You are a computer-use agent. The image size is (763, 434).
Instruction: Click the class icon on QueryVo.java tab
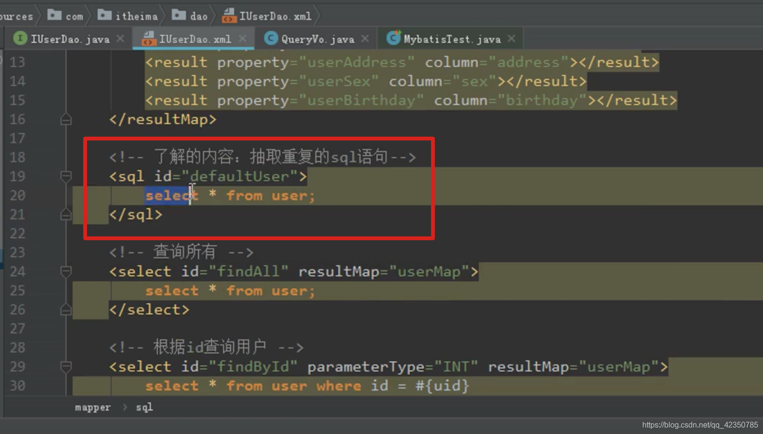[x=271, y=38]
